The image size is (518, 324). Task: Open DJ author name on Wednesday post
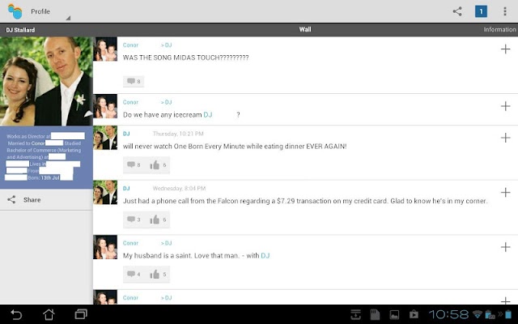point(126,189)
